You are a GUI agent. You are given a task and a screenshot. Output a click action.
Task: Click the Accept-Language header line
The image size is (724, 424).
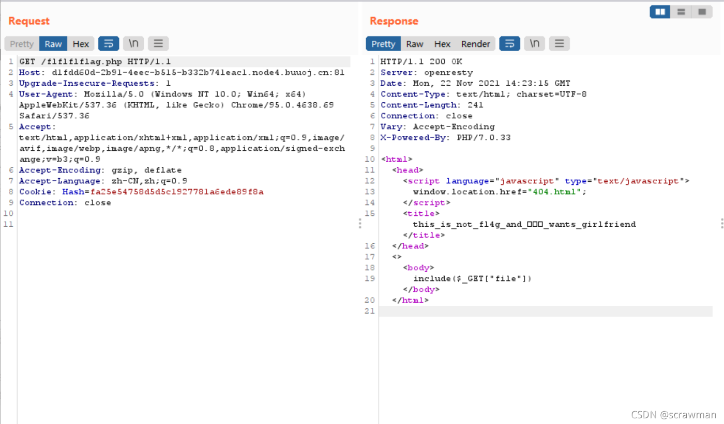[x=103, y=181]
